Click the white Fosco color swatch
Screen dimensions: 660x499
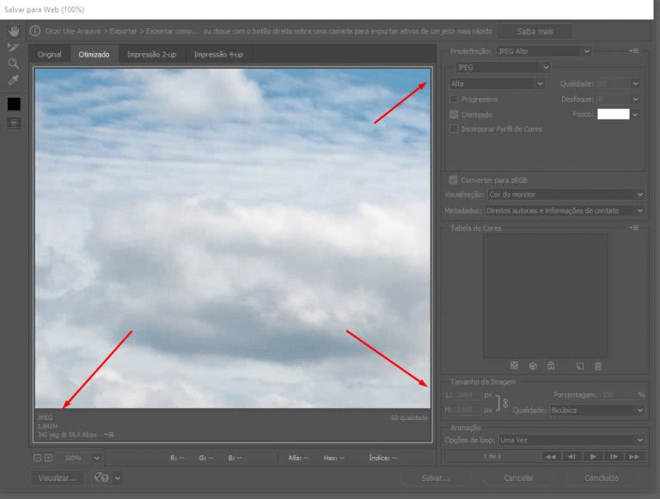(614, 114)
